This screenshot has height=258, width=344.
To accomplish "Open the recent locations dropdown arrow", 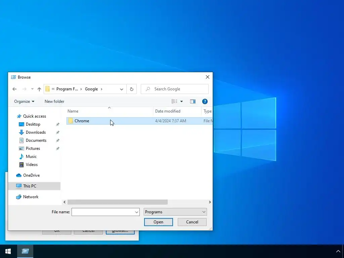I will (32, 89).
